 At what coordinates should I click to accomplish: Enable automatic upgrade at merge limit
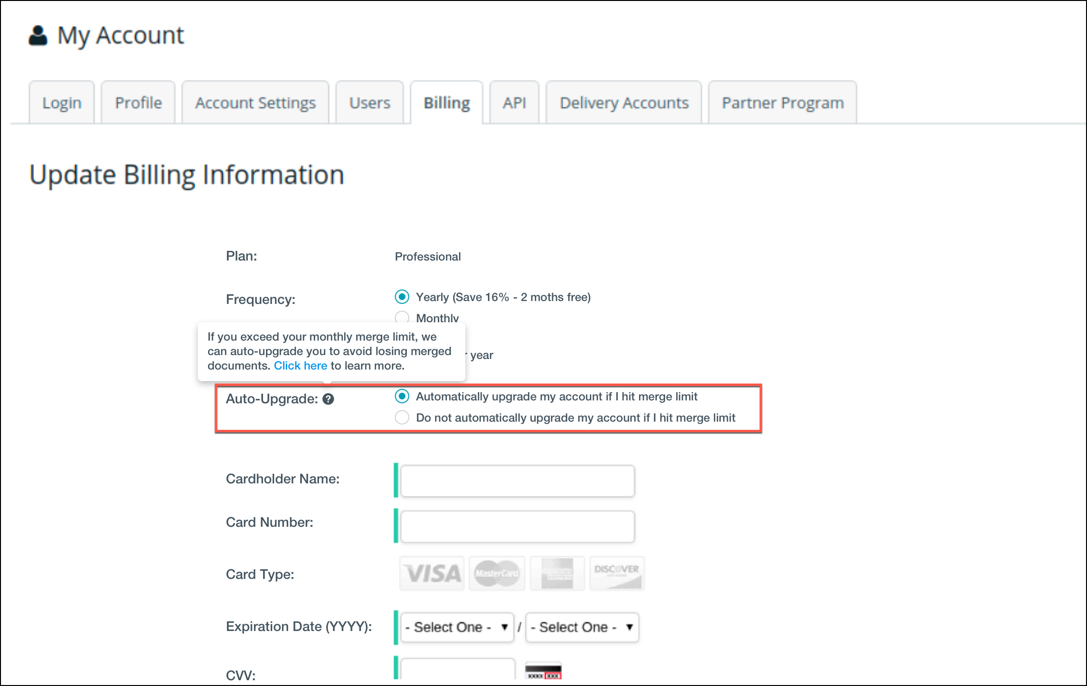[402, 397]
